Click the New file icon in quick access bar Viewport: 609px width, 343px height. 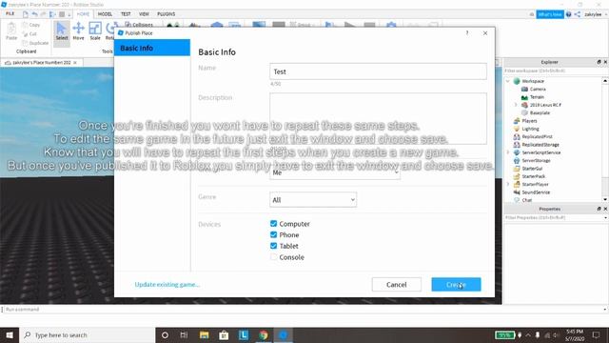pos(26,14)
